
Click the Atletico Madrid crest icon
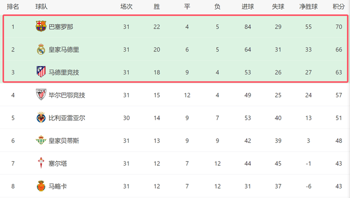(x=41, y=72)
